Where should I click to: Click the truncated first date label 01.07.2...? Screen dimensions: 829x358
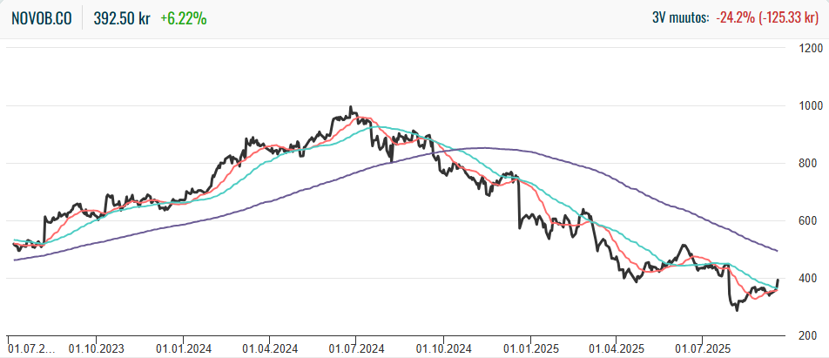[30, 347]
